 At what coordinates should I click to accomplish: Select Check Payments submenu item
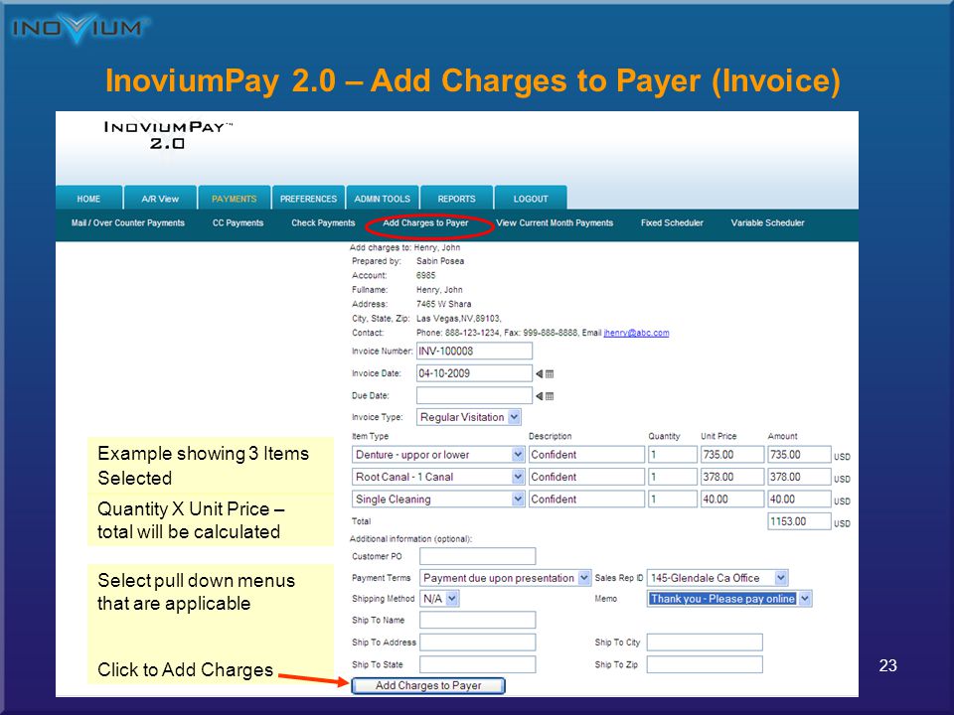323,223
